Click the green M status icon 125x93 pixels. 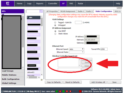coord(57,91)
